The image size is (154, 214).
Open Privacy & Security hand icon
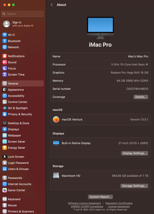(5, 114)
